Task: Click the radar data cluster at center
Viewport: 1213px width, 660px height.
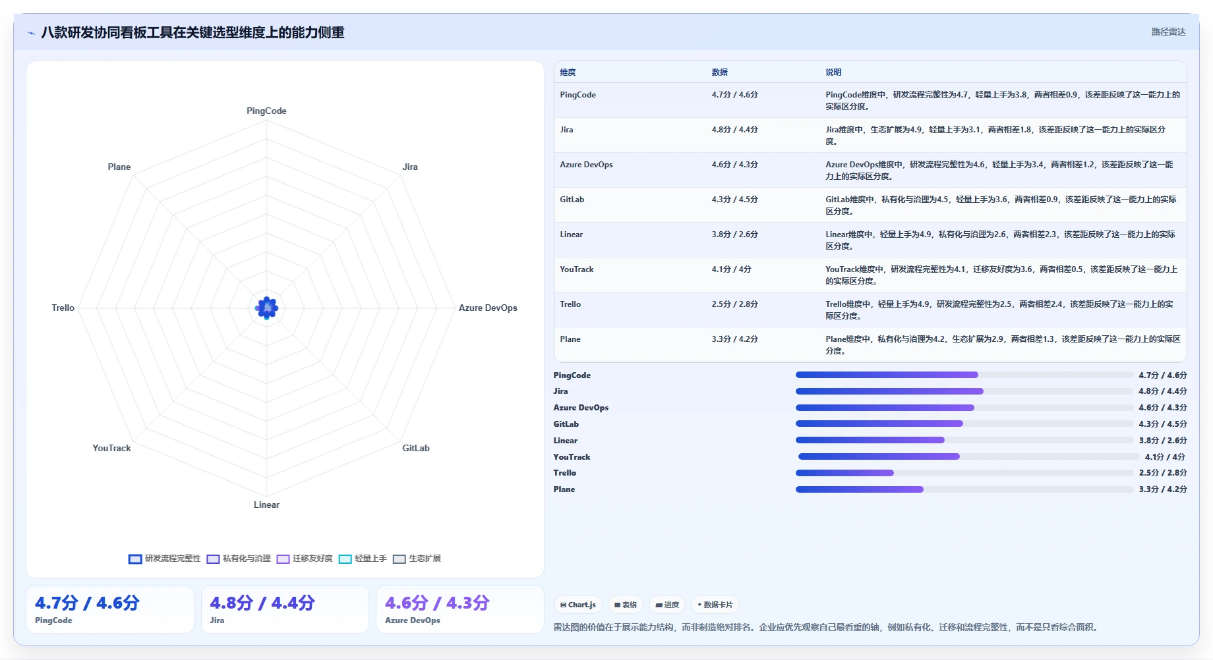Action: click(x=266, y=308)
